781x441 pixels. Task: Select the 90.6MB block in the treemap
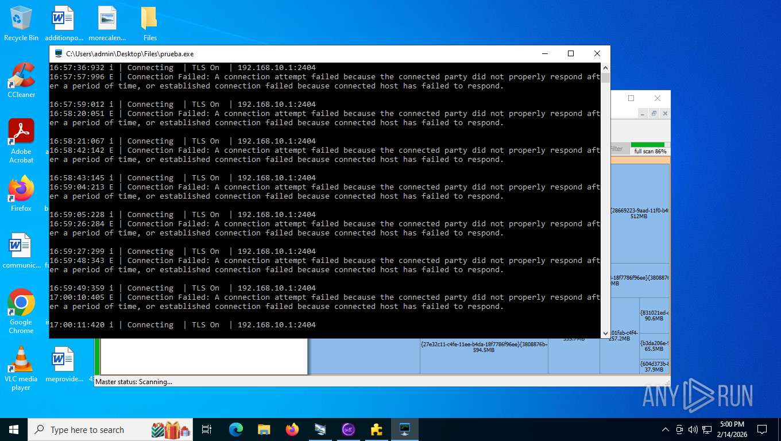point(654,315)
